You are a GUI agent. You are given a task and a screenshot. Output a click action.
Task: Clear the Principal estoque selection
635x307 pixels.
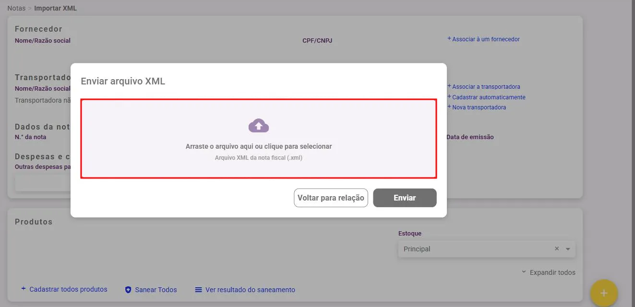pyautogui.click(x=557, y=248)
